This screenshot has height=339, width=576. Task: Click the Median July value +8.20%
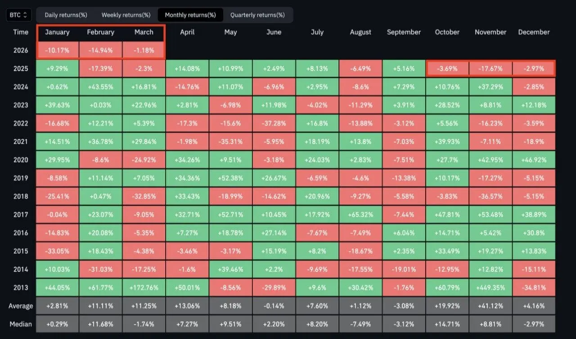(317, 324)
